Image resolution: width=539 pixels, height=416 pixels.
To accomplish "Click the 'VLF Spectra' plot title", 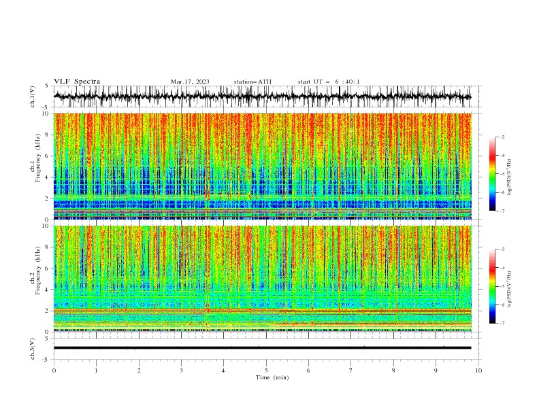I will pyautogui.click(x=77, y=82).
